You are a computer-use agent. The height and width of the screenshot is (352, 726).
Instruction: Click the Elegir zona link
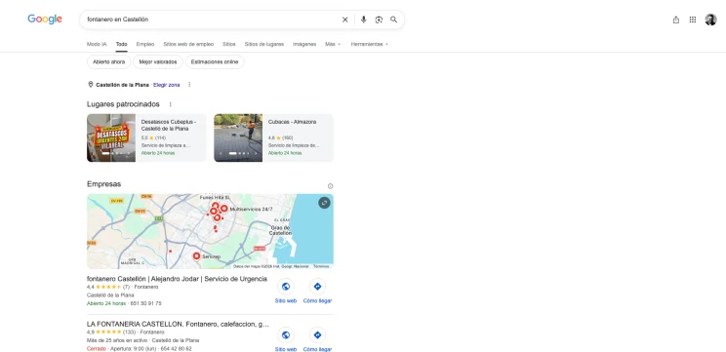[166, 85]
